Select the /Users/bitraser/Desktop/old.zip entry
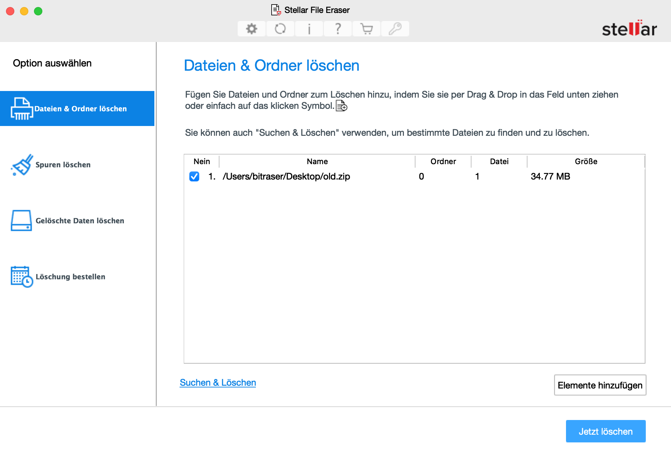 pyautogui.click(x=286, y=176)
